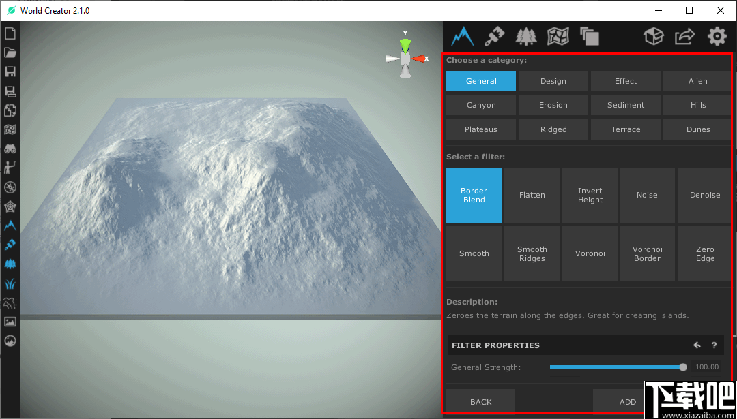
Task: Click the Y axis on view gizmo
Action: (405, 44)
